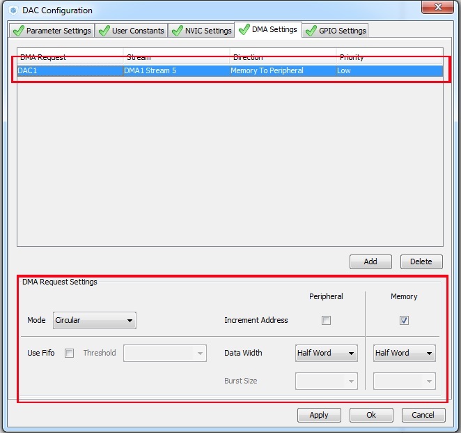Open the Mode dropdown showing Circular
461x433 pixels.
pos(95,320)
